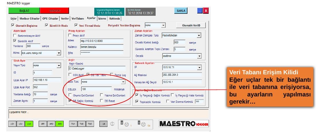Screen dimensions: 325x134
Task: Click the H face status icon
Action: coord(143,124)
